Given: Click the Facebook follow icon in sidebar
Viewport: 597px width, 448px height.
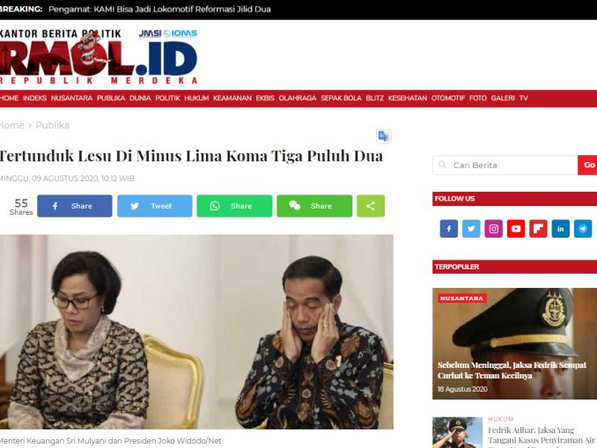Looking at the screenshot, I should pyautogui.click(x=448, y=229).
